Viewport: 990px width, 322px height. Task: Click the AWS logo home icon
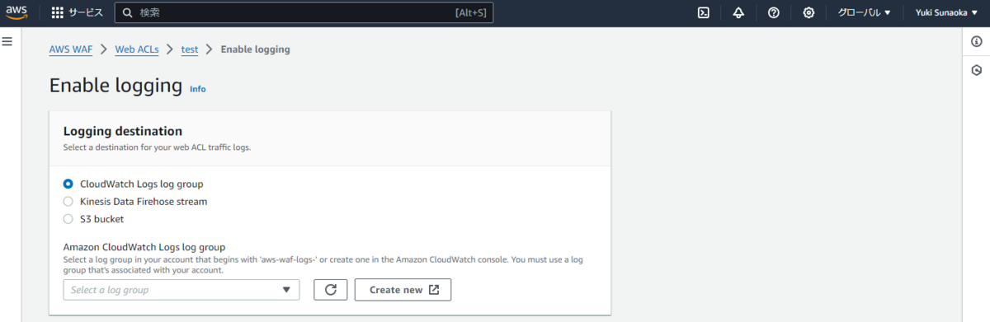[x=17, y=12]
